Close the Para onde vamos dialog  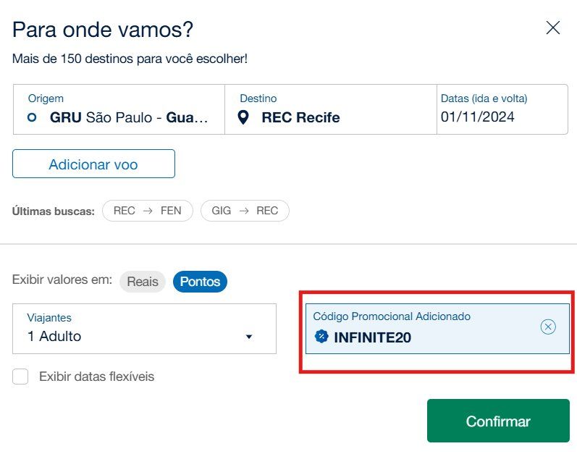552,28
